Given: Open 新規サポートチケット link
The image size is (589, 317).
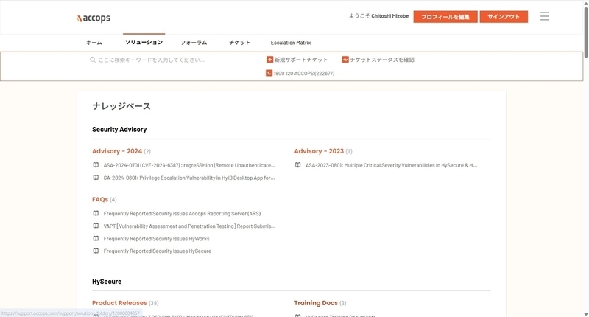Looking at the screenshot, I should coord(301,60).
